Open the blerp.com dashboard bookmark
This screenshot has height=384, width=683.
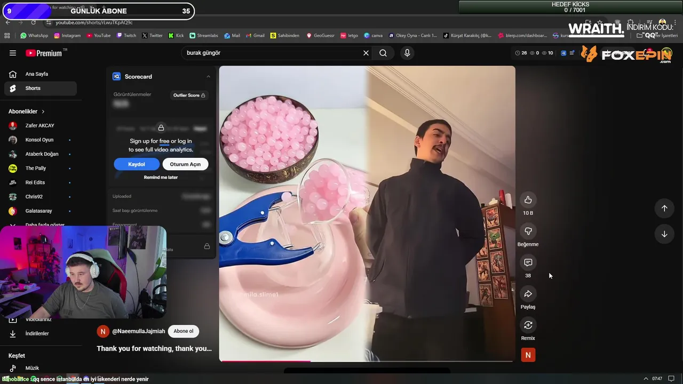pos(522,36)
